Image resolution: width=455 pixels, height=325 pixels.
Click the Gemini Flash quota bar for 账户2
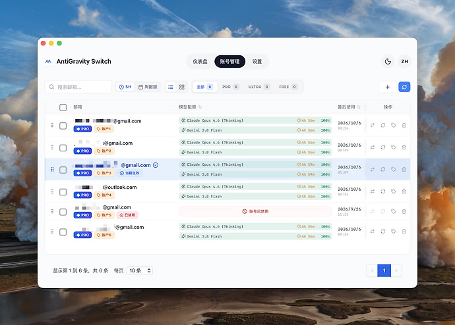255,152
